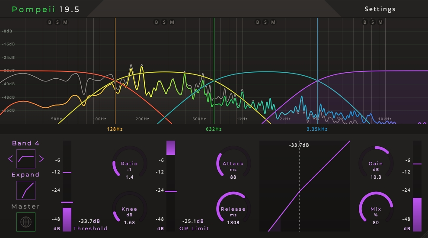Mute the first band with M
Image resolution: width=428 pixels, height=238 pixels.
(65, 22)
